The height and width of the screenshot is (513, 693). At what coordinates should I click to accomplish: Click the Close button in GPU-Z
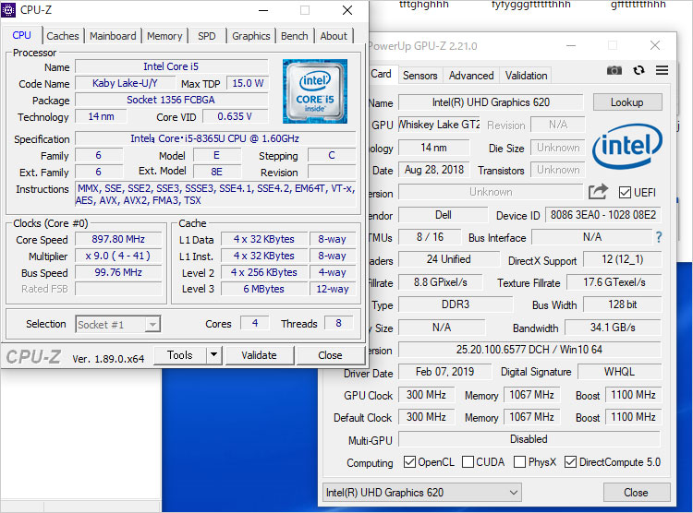click(636, 493)
